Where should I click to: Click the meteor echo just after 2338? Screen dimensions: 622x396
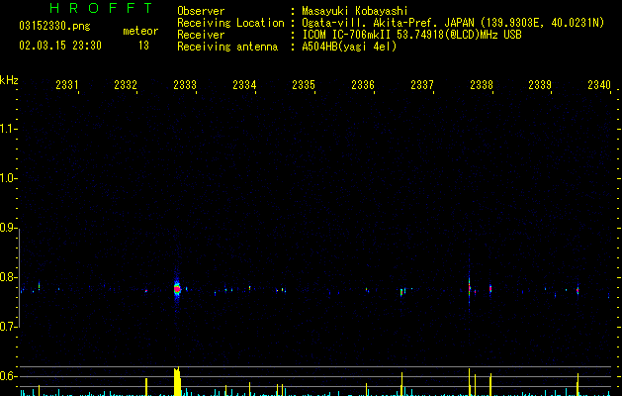click(490, 289)
